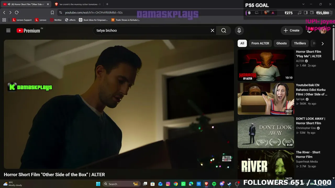The width and height of the screenshot is (335, 188).
Task: Open the browser apps grid icon
Action: pyautogui.click(x=4, y=20)
